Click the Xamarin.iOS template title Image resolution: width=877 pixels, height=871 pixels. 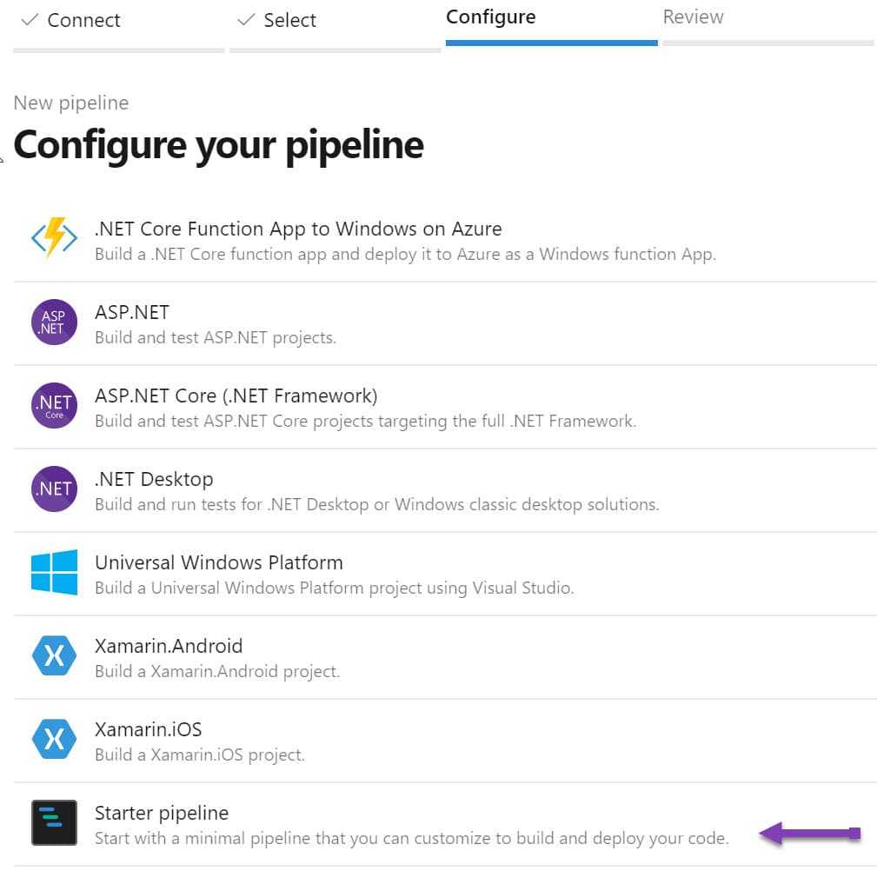pos(148,729)
